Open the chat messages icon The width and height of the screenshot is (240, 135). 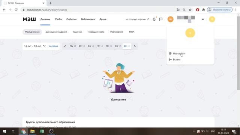pos(161,19)
